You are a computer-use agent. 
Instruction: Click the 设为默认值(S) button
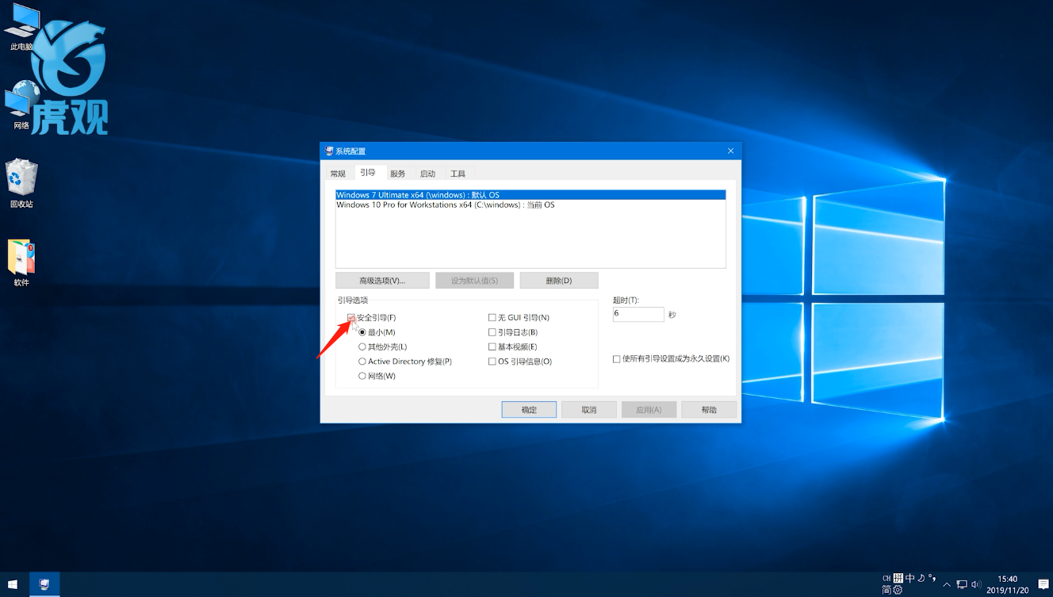(x=475, y=281)
